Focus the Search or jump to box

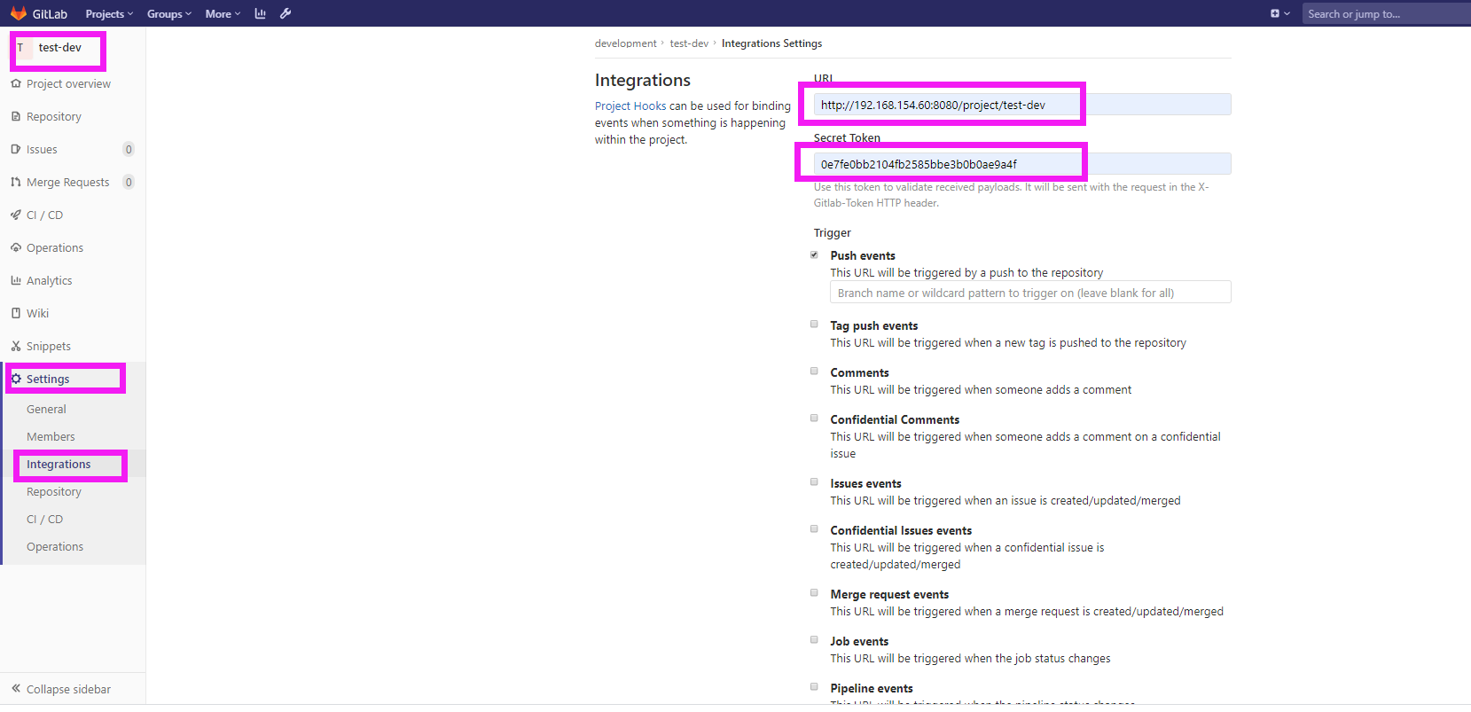click(1386, 13)
